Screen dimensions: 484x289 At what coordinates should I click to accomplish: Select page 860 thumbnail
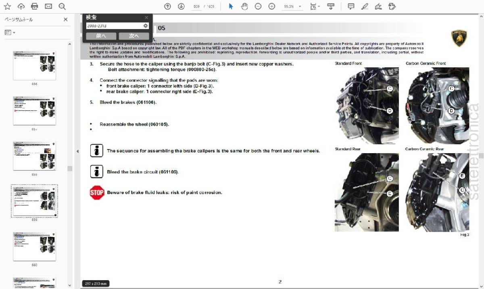(x=34, y=246)
